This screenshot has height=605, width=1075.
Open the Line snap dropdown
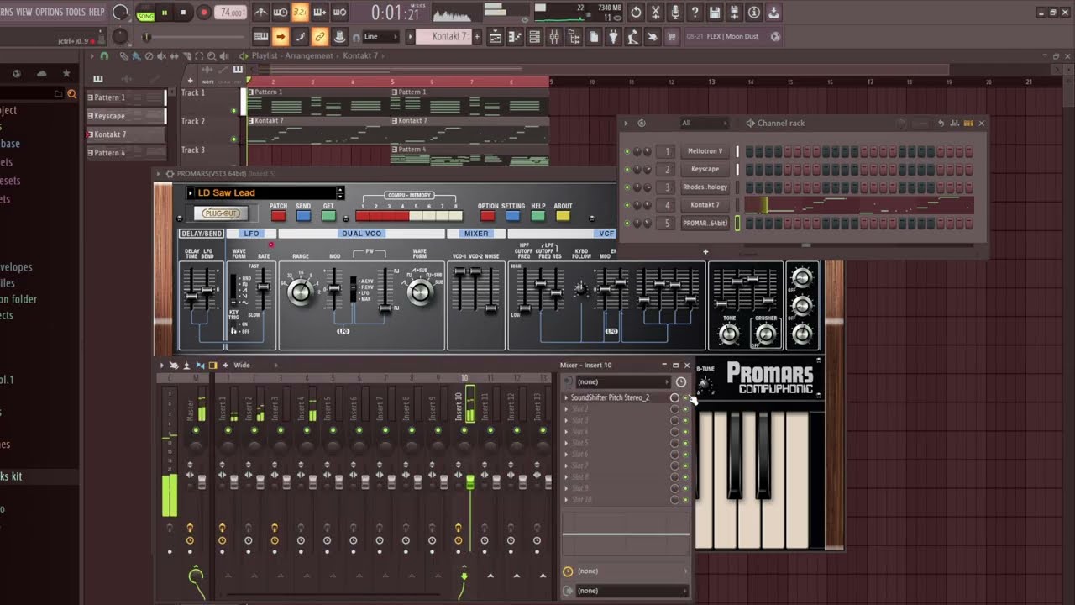[x=380, y=37]
